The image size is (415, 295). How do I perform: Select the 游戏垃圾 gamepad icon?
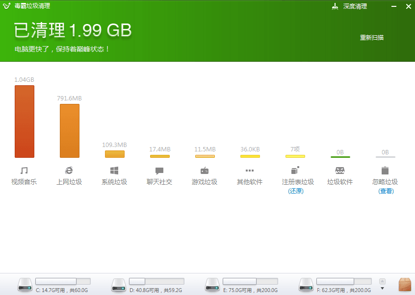point(205,171)
